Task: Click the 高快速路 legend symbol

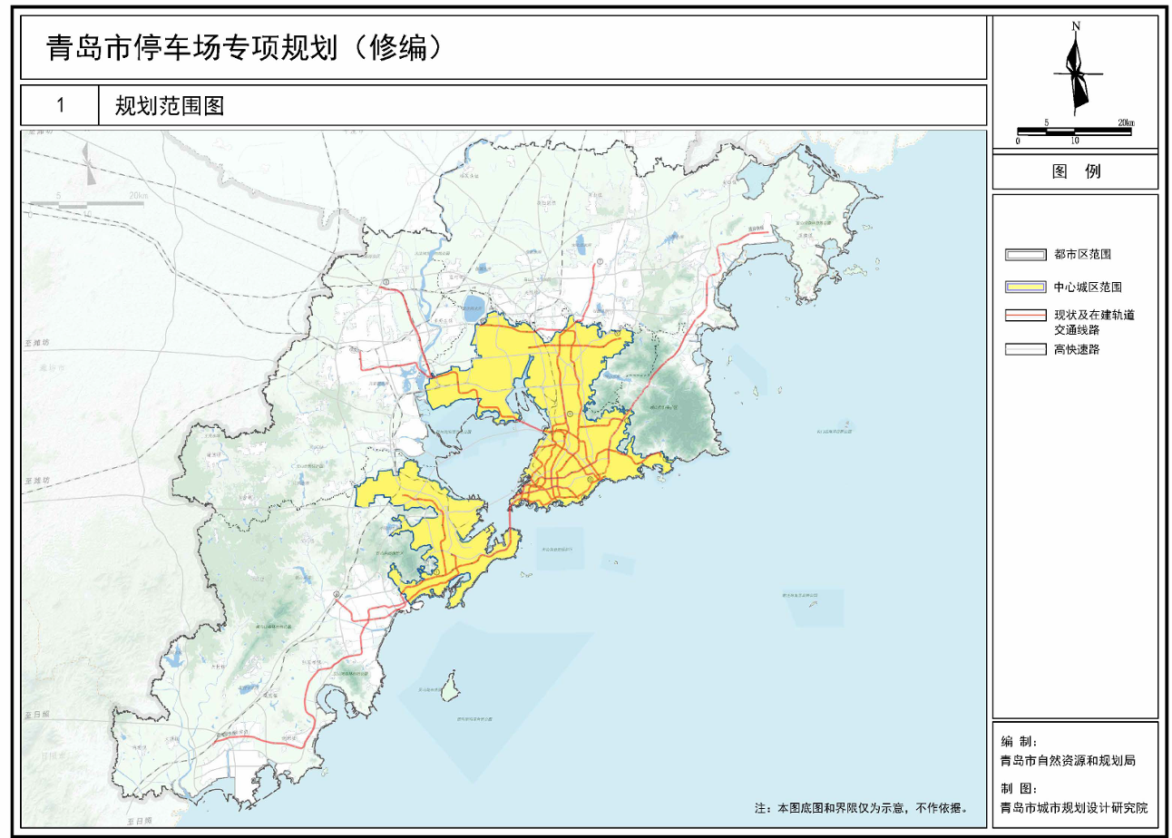Action: [x=1023, y=349]
